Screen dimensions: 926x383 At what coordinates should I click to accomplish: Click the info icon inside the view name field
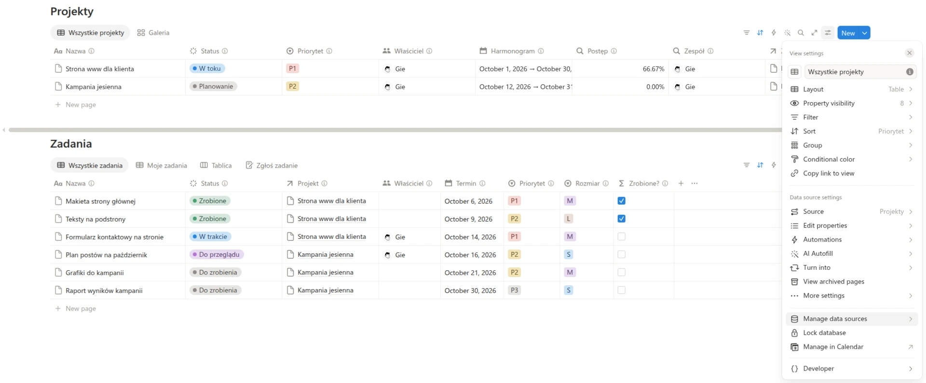(x=910, y=72)
